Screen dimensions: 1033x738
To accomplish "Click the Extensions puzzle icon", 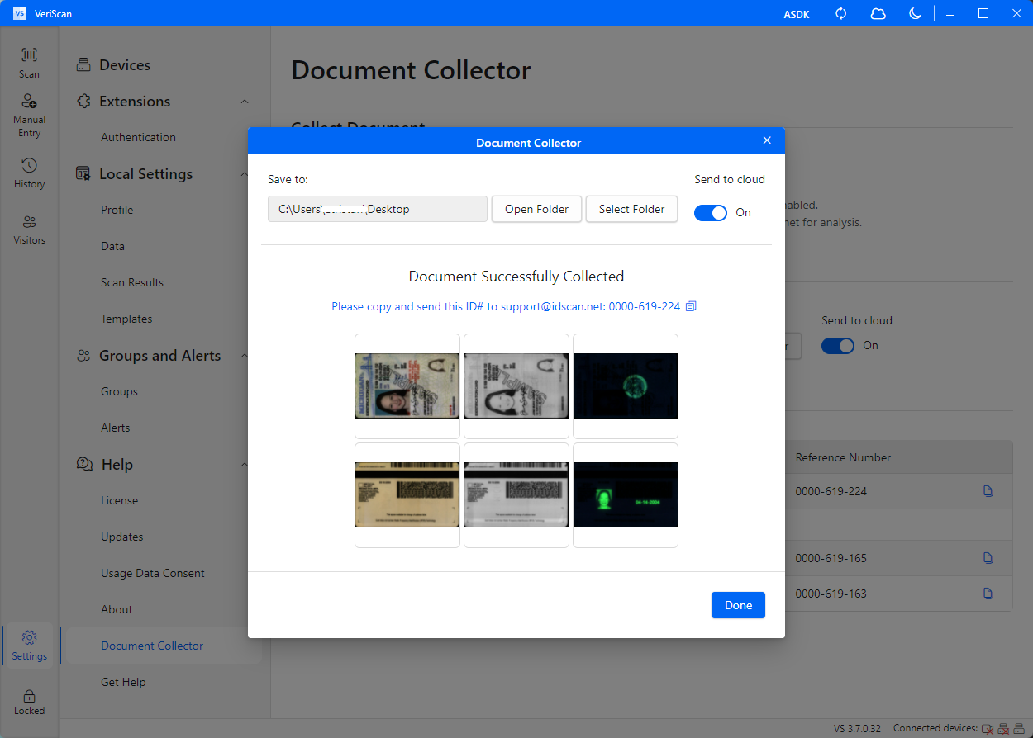I will 83,102.
